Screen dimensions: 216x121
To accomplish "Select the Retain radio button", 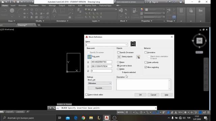I will [118, 62].
